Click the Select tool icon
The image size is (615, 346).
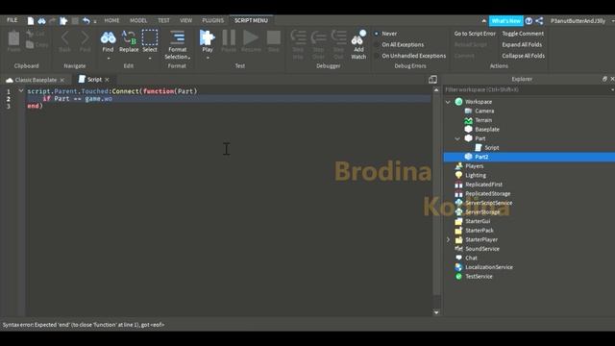click(x=150, y=37)
